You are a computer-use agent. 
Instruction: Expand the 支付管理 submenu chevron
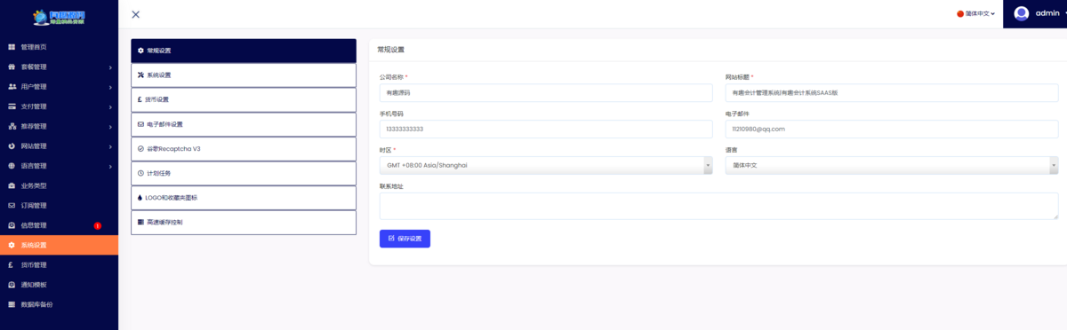110,106
